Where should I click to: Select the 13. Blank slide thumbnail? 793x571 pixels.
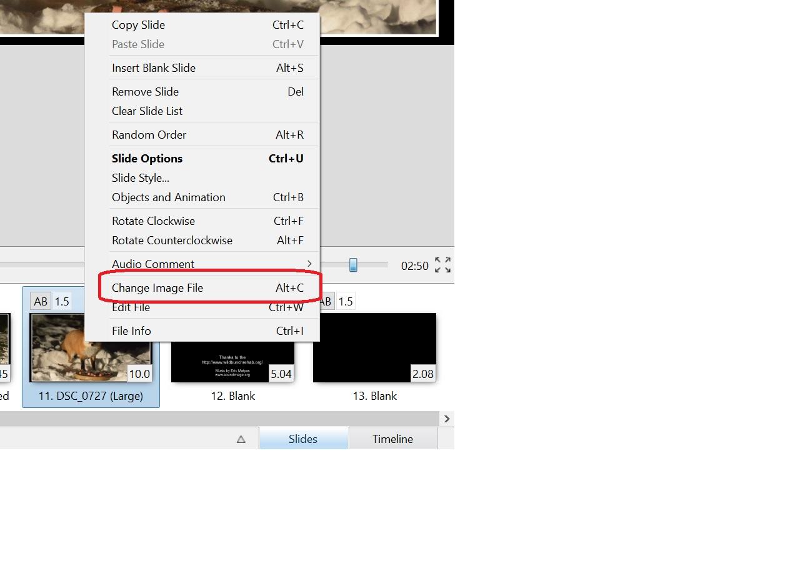coord(374,347)
